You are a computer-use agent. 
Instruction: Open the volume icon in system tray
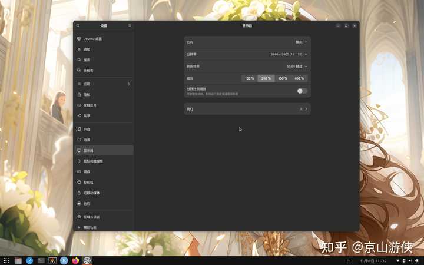click(x=410, y=261)
